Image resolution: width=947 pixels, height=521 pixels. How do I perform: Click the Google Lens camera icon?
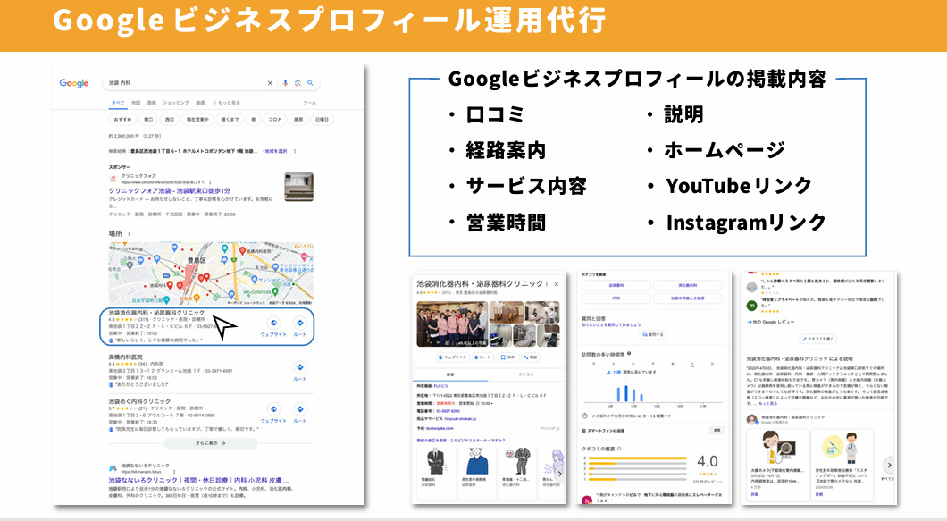tap(298, 83)
